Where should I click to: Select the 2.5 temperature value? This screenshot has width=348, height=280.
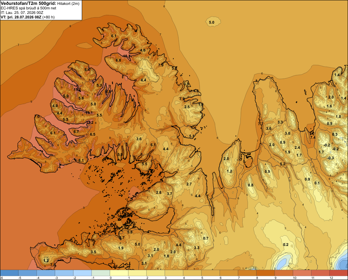(187, 107)
